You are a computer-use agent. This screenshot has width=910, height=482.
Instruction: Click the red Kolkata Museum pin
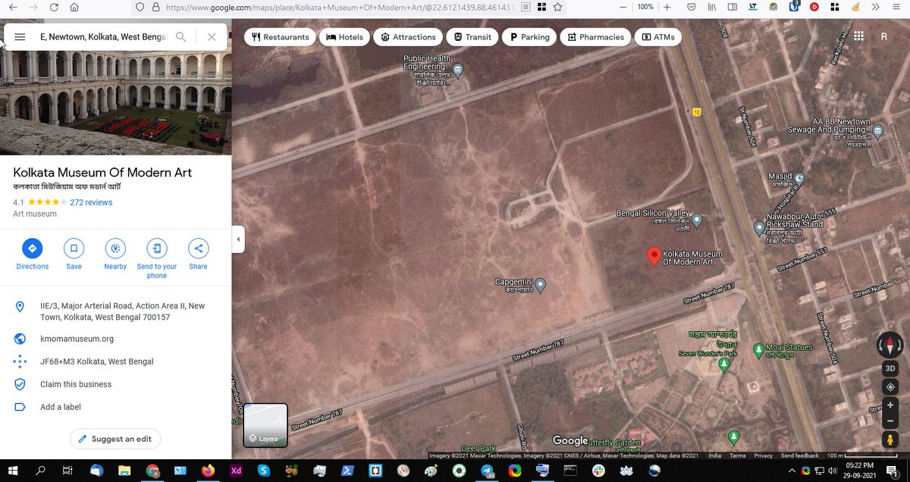point(654,257)
